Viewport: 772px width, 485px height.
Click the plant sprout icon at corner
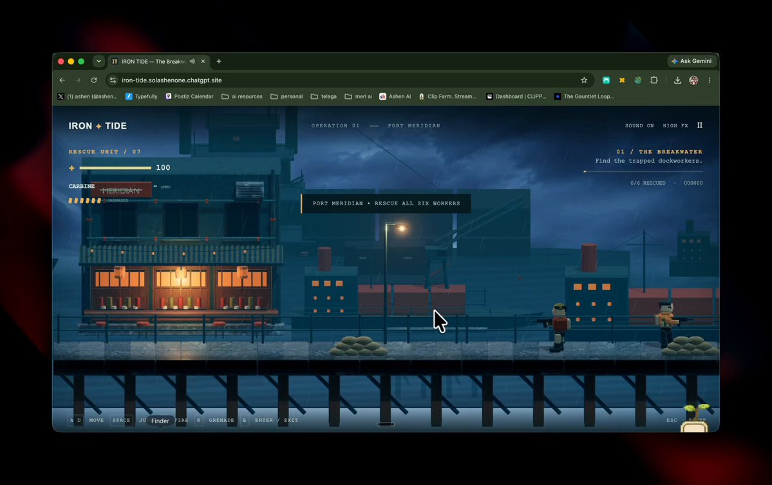(695, 418)
